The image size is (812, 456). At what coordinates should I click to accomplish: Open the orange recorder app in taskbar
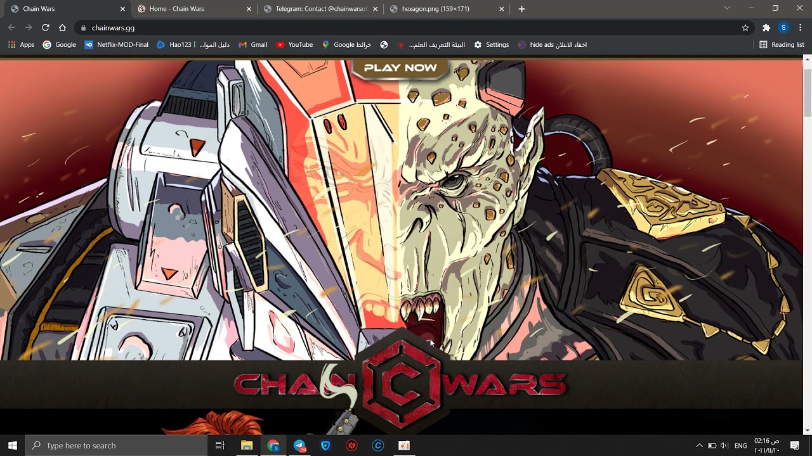tap(404, 446)
